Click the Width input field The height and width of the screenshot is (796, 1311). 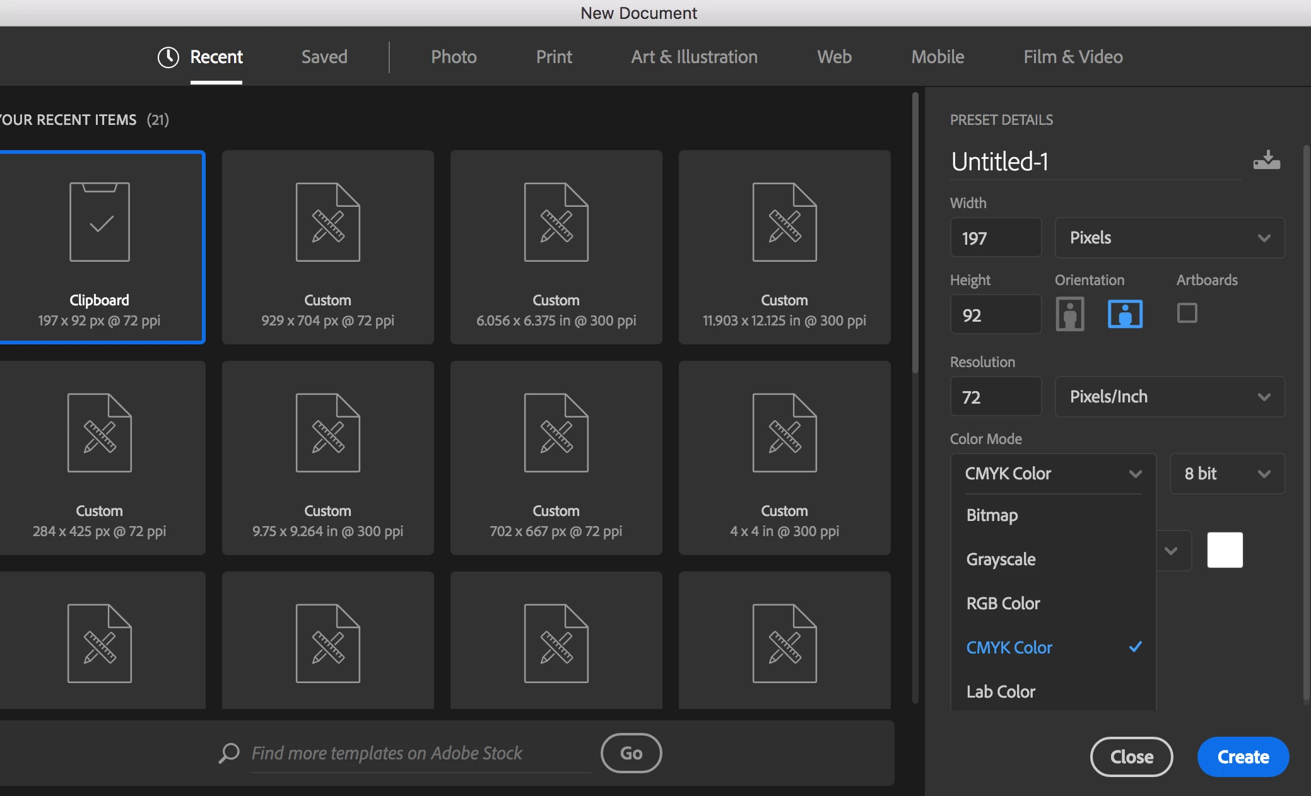pyautogui.click(x=995, y=238)
